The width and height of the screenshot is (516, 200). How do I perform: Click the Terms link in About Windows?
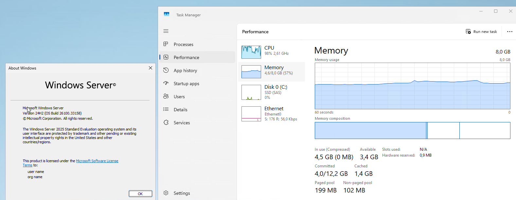coord(27,165)
